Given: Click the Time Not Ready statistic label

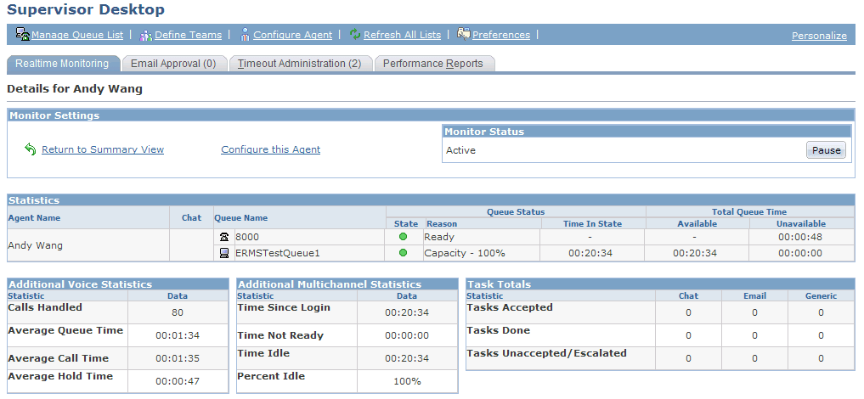Looking at the screenshot, I should (280, 335).
